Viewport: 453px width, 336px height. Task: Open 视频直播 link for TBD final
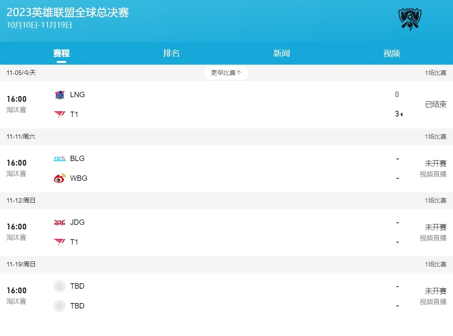(x=433, y=302)
